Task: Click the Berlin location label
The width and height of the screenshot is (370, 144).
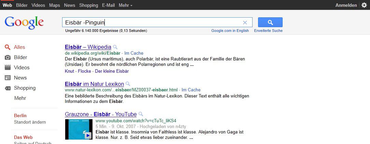Action: click(x=20, y=115)
